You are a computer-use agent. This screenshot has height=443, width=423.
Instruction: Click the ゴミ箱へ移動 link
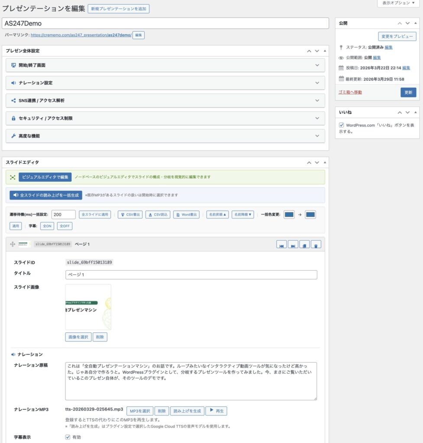pyautogui.click(x=350, y=92)
